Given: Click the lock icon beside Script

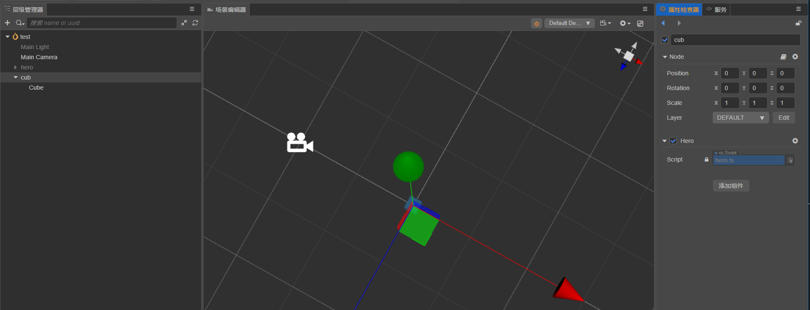Looking at the screenshot, I should point(707,159).
